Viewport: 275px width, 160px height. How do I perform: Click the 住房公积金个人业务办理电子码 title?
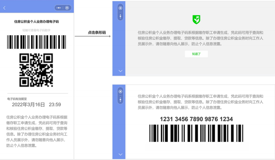(37, 22)
